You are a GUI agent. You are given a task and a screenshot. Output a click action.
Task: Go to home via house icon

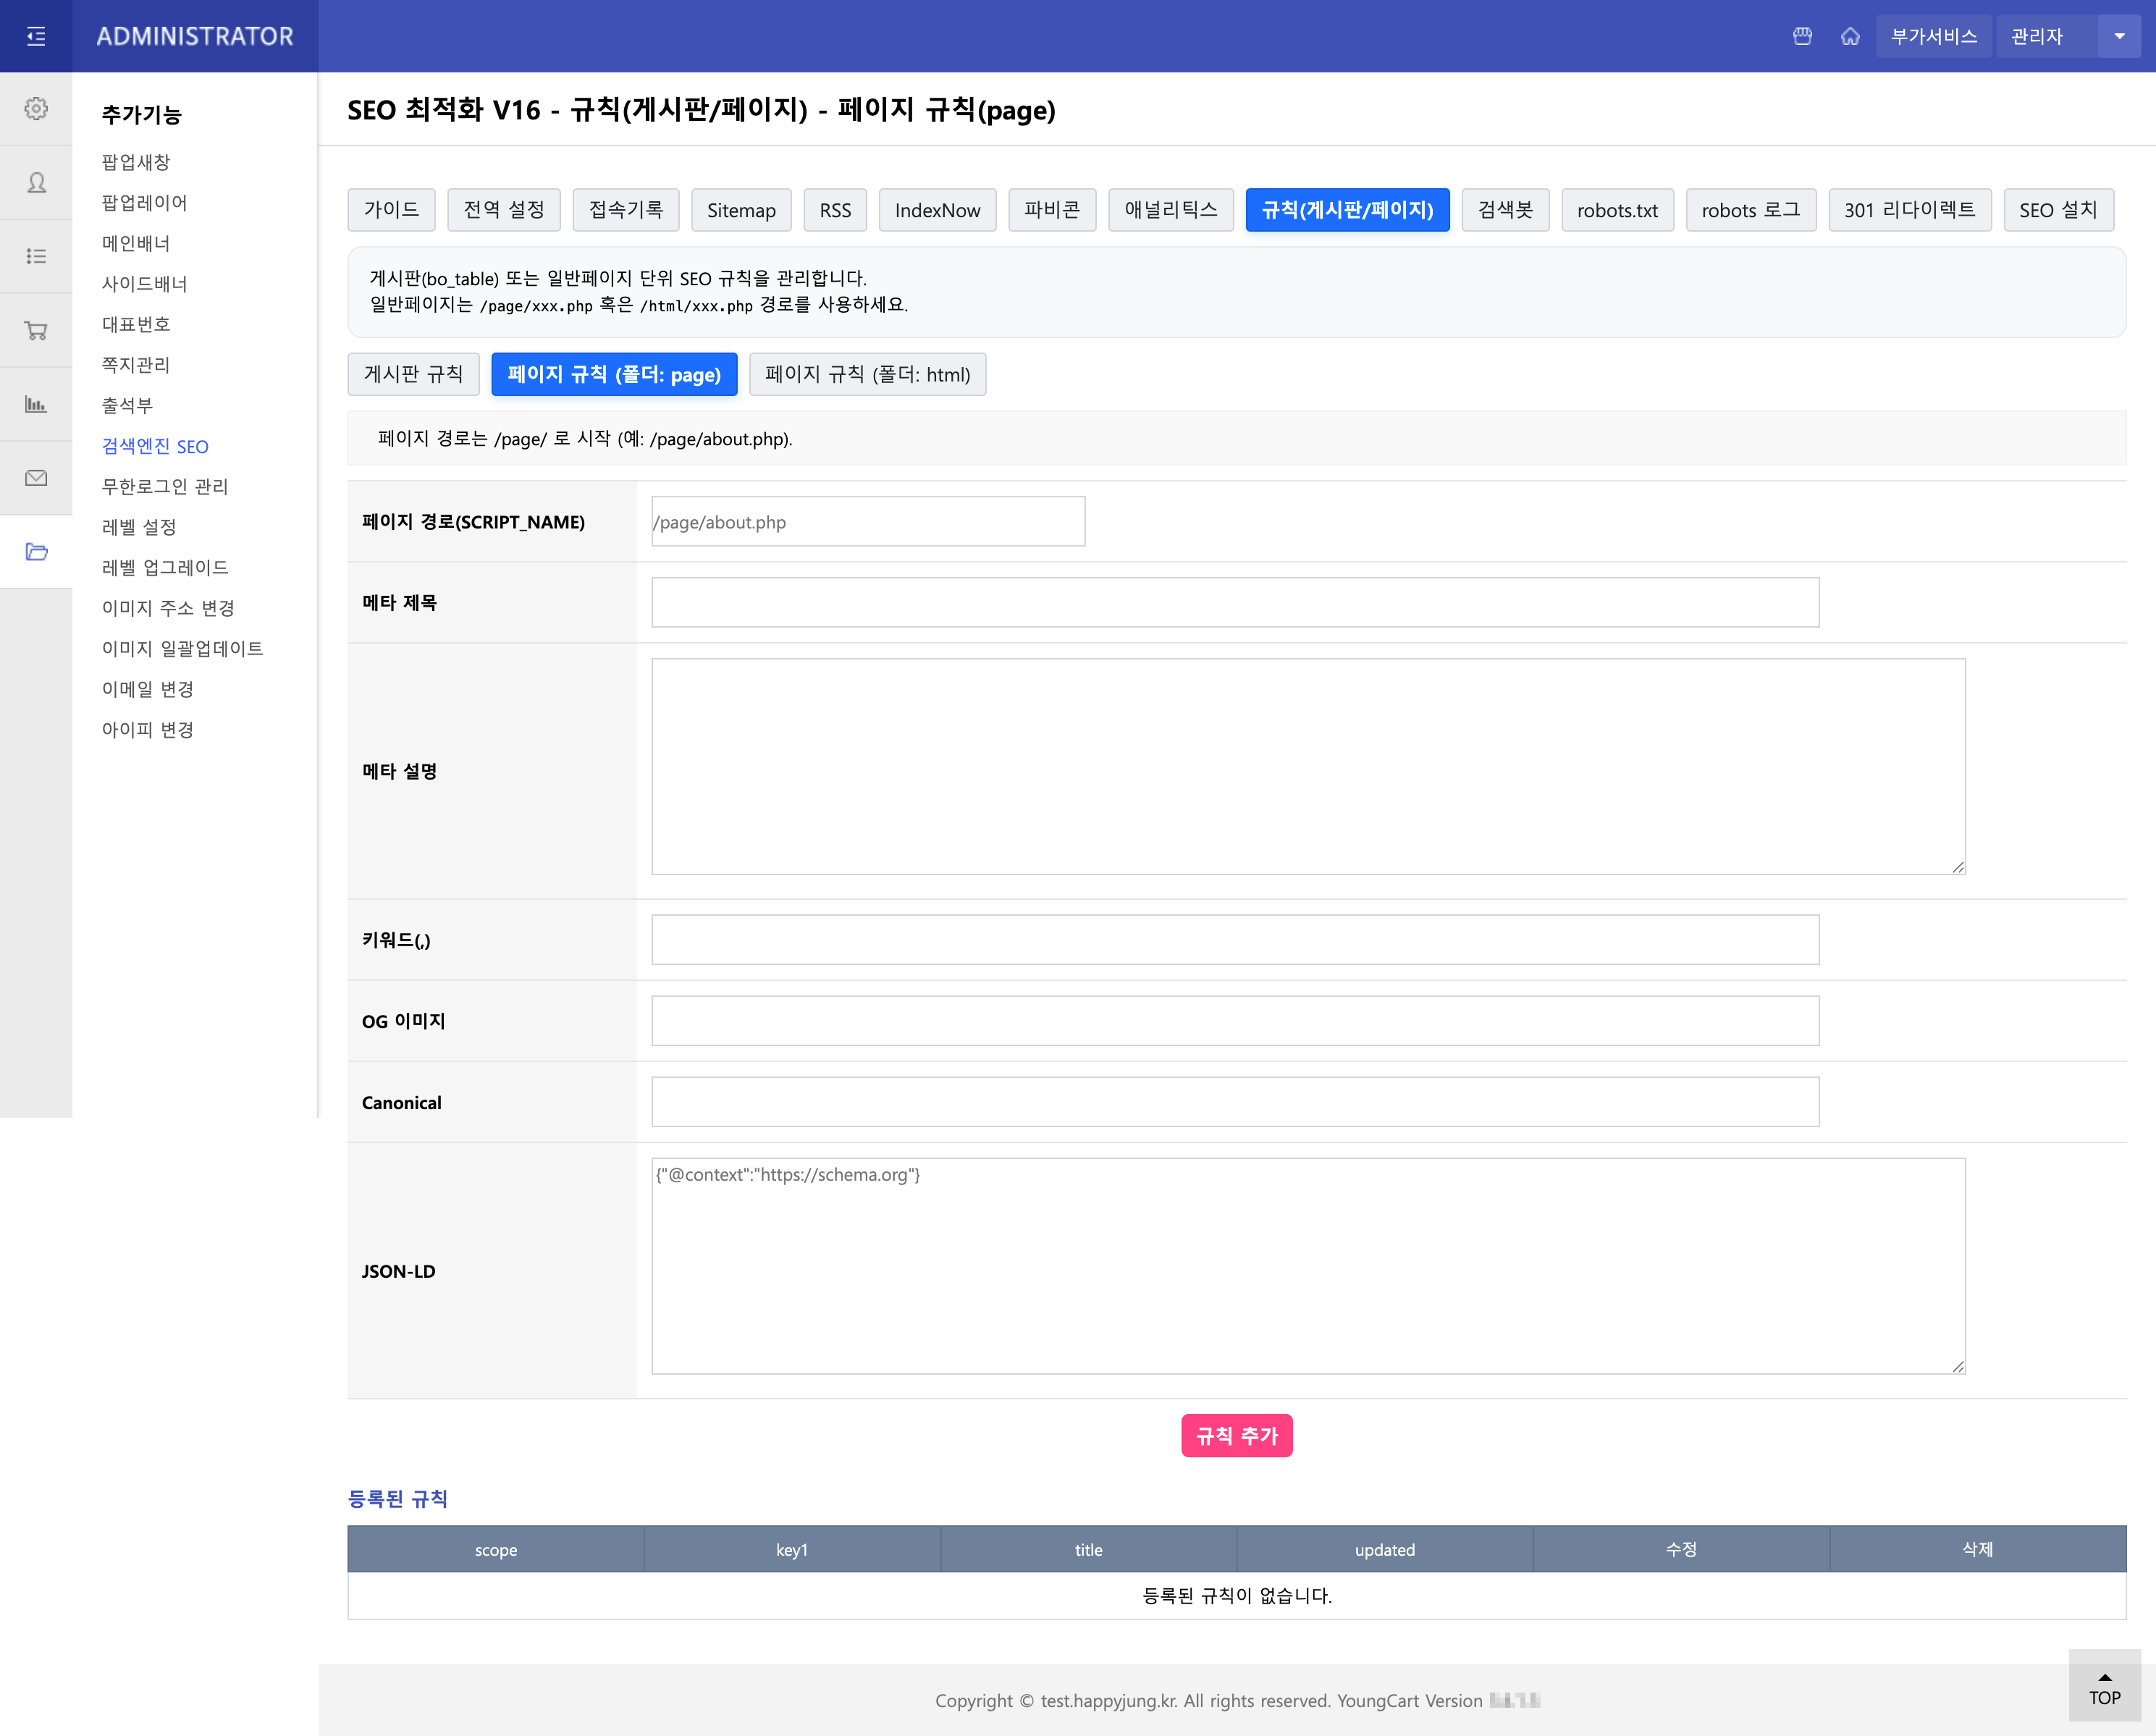point(1850,37)
